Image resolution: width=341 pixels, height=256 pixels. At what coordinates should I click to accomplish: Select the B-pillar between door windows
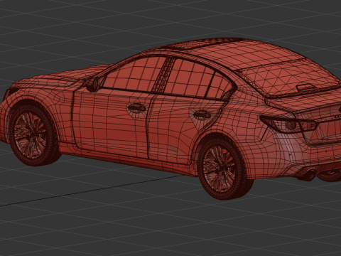point(163,75)
